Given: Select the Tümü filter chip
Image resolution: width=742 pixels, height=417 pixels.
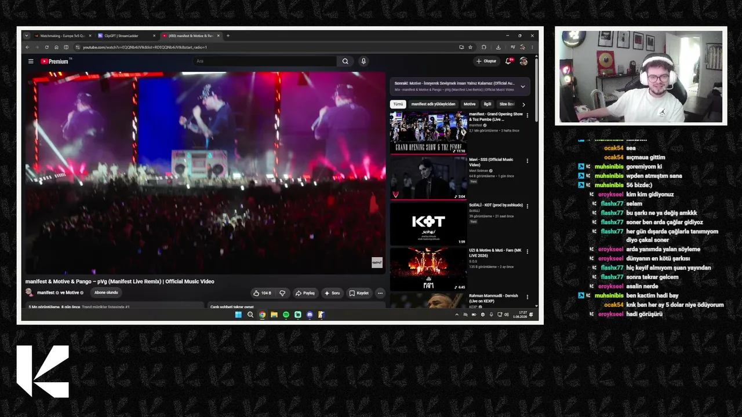Looking at the screenshot, I should pyautogui.click(x=398, y=104).
